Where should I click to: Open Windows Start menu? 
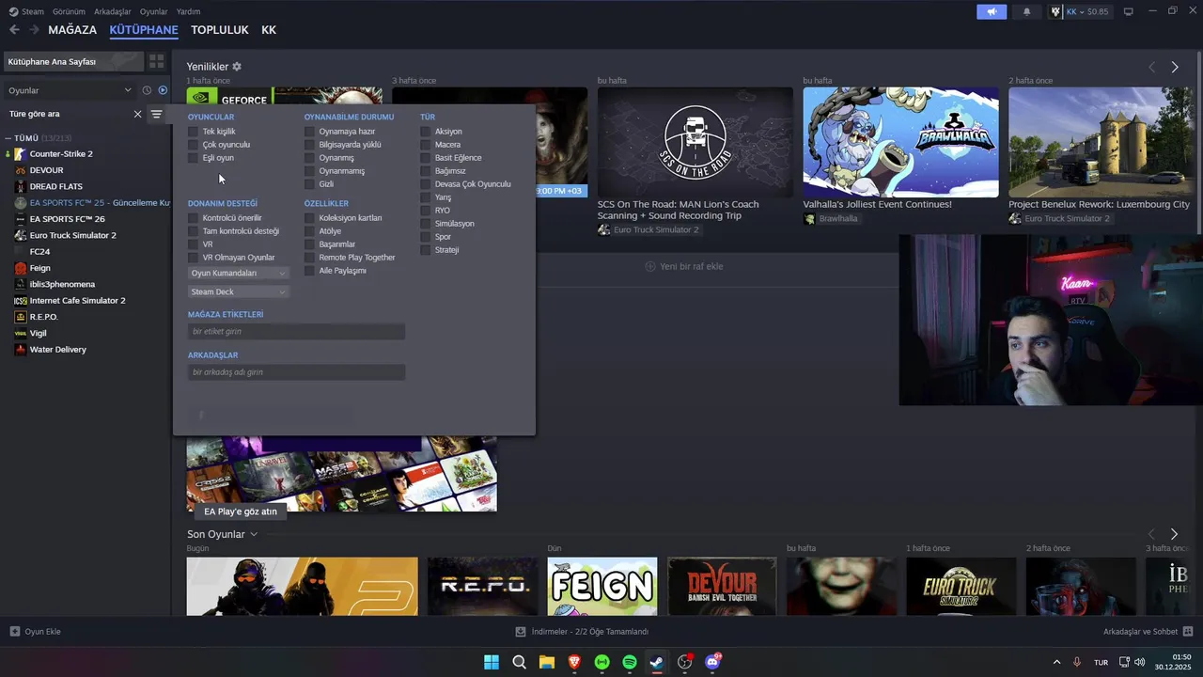[x=492, y=662]
